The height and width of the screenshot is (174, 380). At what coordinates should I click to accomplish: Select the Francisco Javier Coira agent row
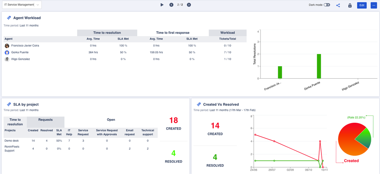[x=125, y=46]
